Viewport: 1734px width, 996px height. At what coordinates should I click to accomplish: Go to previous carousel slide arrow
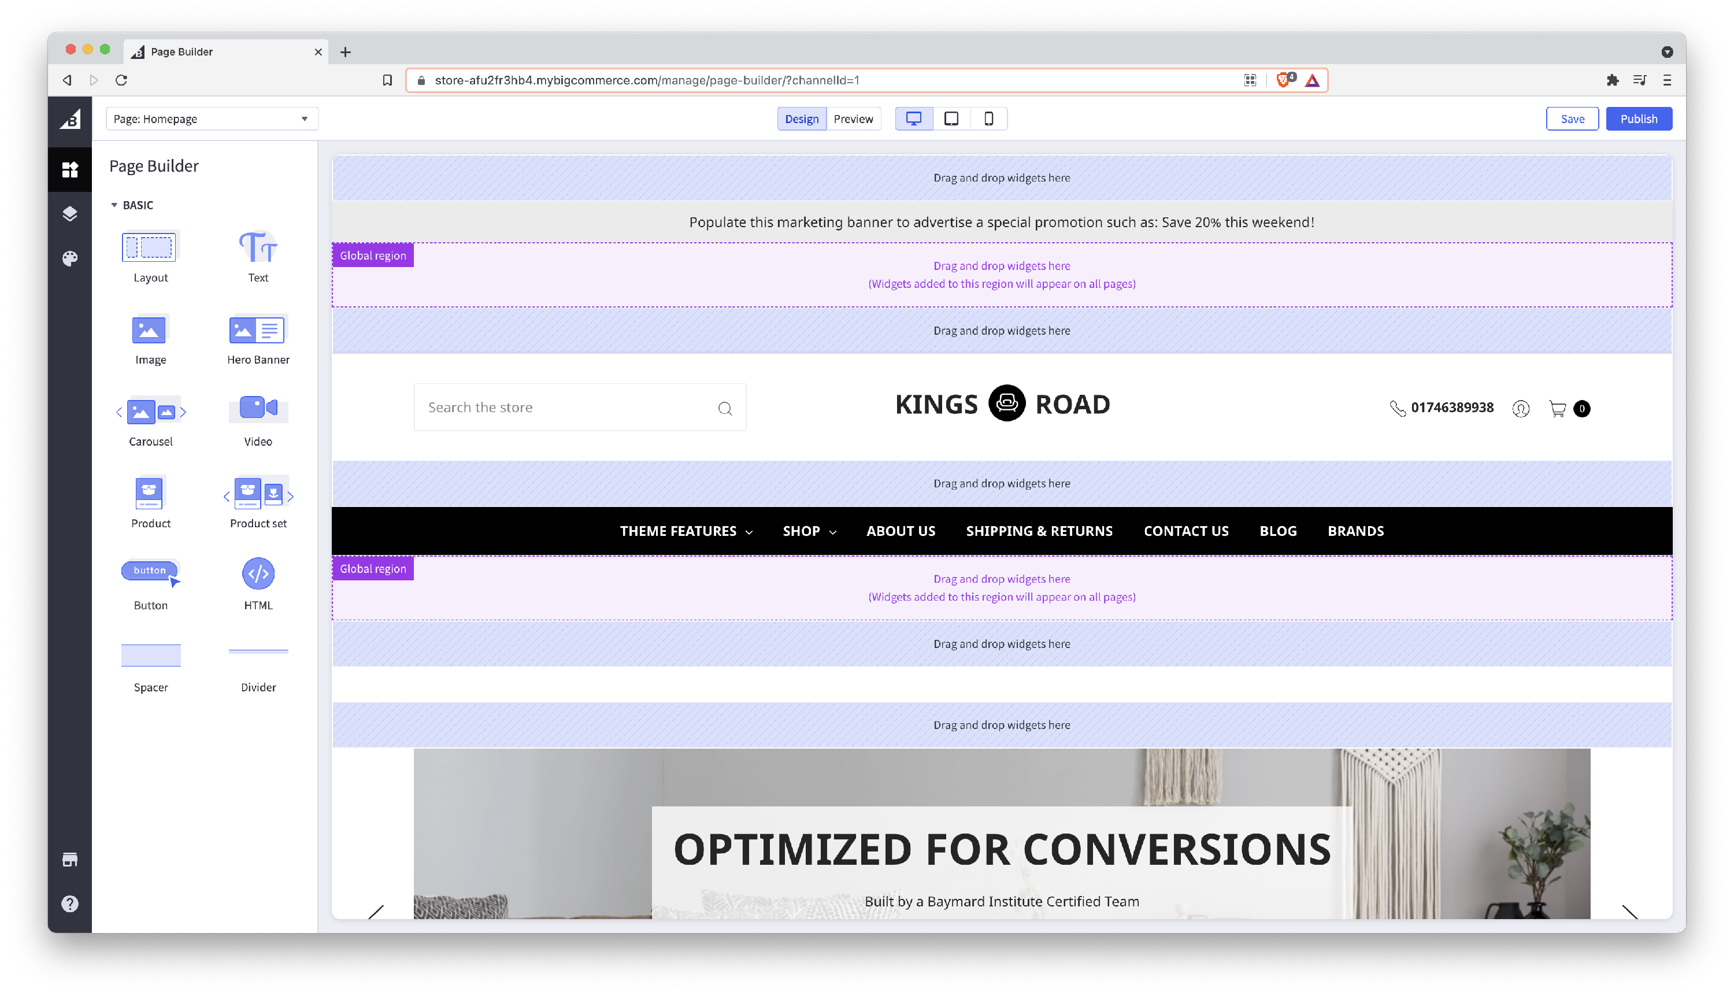click(x=376, y=912)
